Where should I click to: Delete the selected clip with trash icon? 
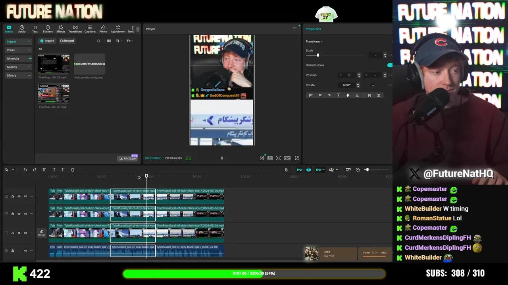click(x=73, y=170)
